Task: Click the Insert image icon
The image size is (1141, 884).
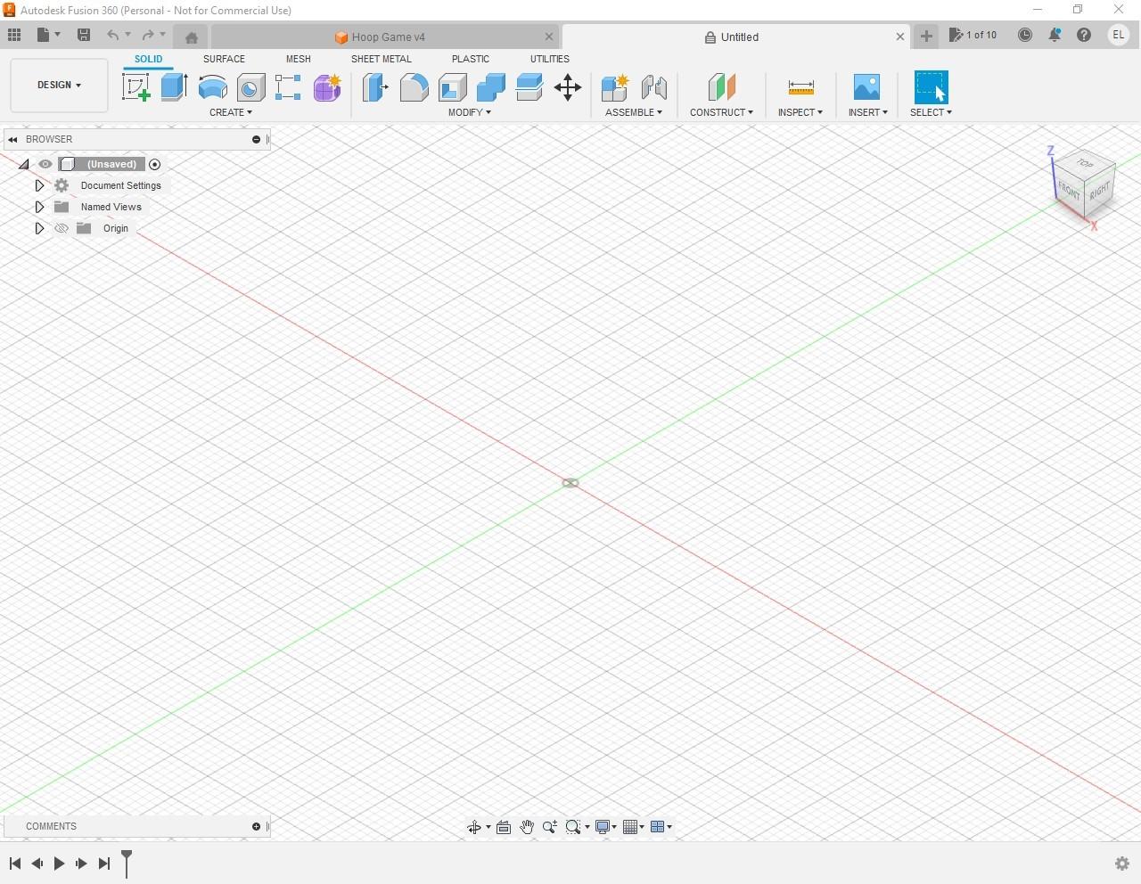Action: (x=866, y=87)
